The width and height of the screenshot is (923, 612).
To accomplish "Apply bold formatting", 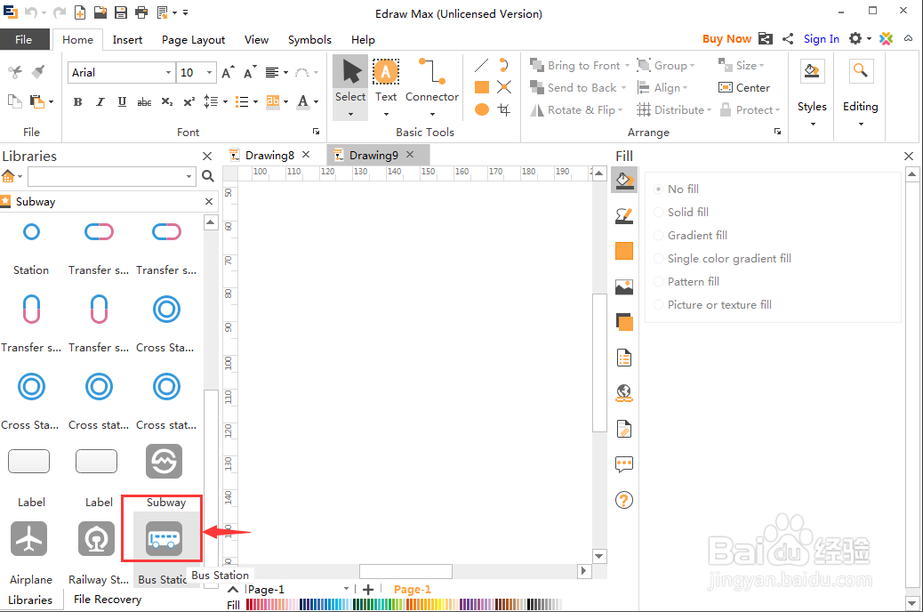I will point(77,102).
